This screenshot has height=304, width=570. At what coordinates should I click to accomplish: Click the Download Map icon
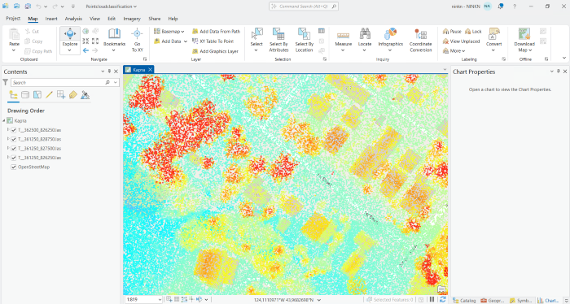pos(524,34)
